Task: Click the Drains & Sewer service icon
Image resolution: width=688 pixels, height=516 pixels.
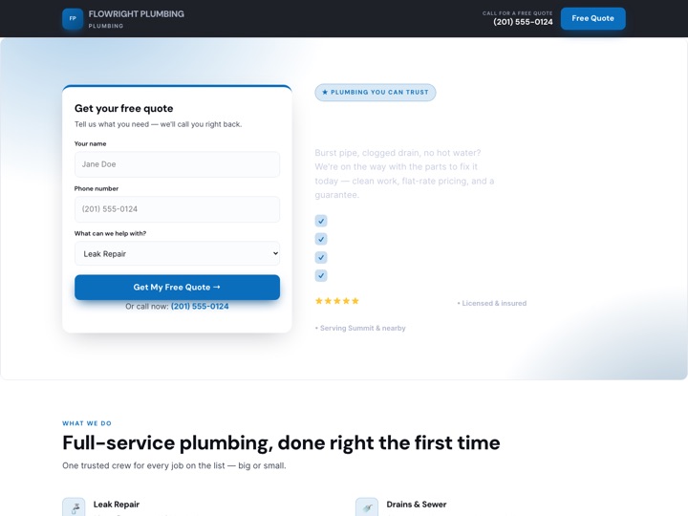Action: 367,507
